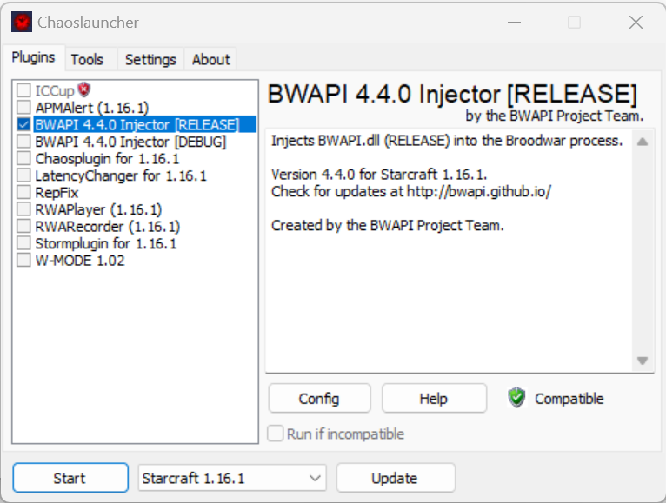Click the http://bwapi.github.io/ URL text

coord(479,191)
